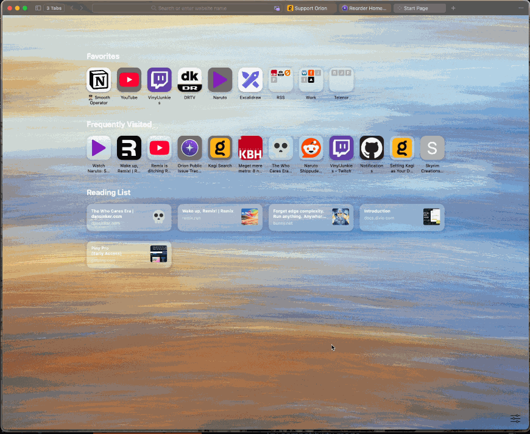Expand the Telenor favorites folder
The height and width of the screenshot is (434, 530).
click(341, 80)
